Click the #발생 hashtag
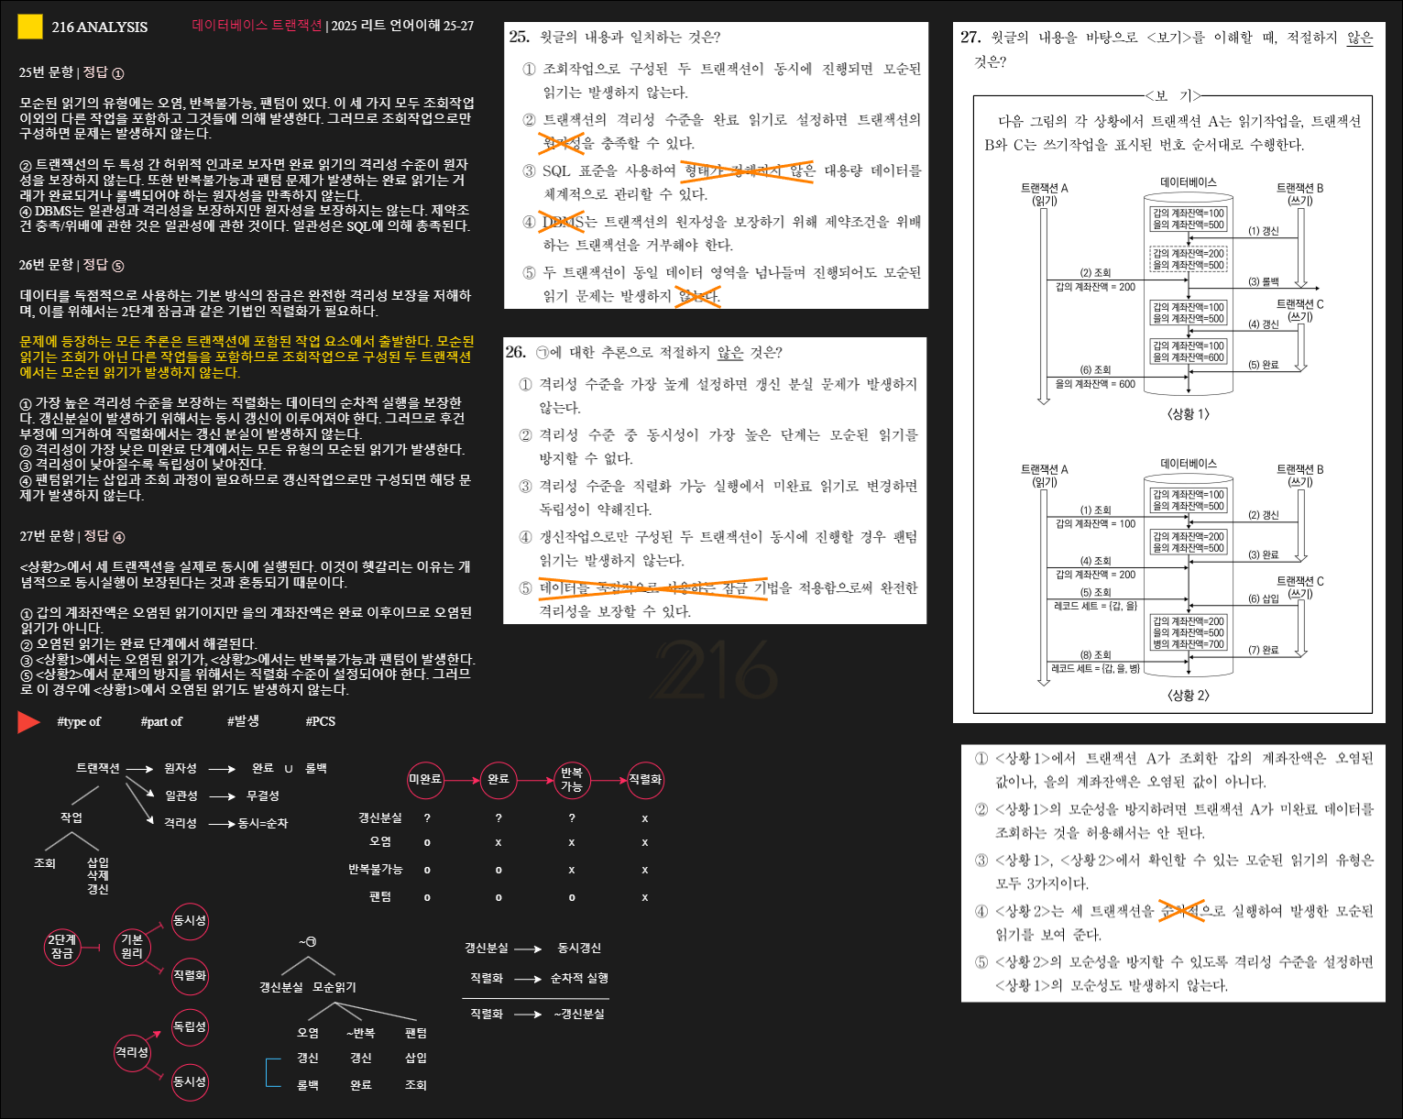This screenshot has width=1403, height=1119. pos(243,721)
